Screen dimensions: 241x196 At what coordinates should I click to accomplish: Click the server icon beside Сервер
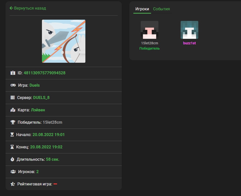[13, 97]
